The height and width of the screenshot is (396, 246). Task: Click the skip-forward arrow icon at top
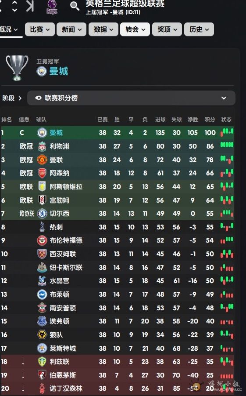tap(30, 6)
